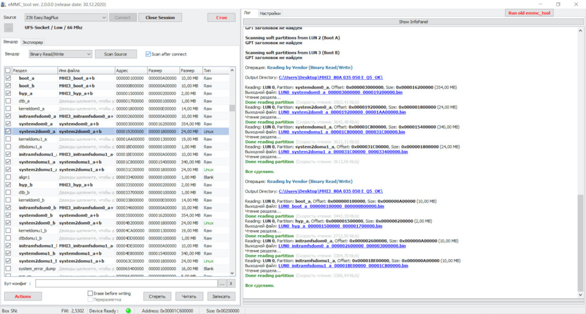Click the Close Session button
This screenshot has height=314, width=586.
(x=160, y=18)
